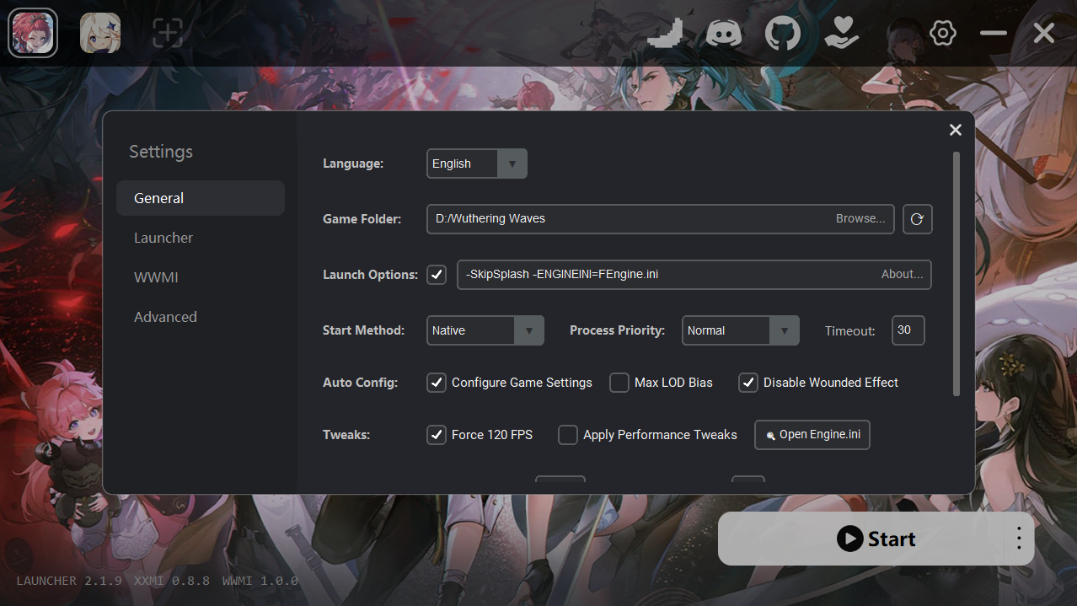The height and width of the screenshot is (606, 1077).
Task: Open the Process Priority dropdown
Action: [741, 330]
